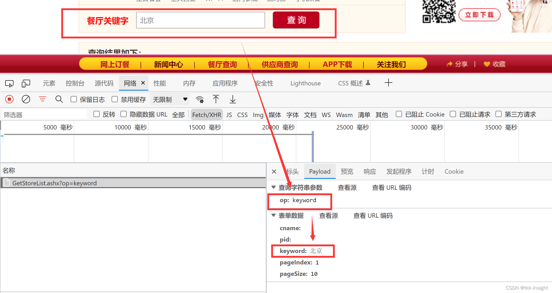Enable the 禁用缓存 checkbox

click(115, 99)
